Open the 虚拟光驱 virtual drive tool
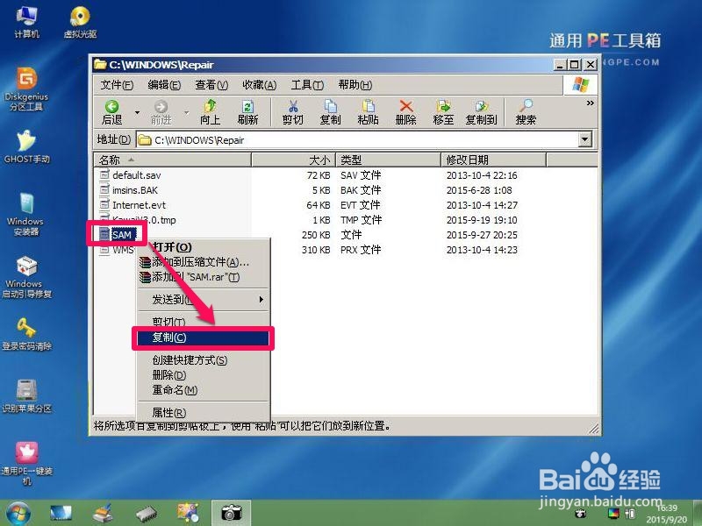The image size is (702, 526). [81, 18]
